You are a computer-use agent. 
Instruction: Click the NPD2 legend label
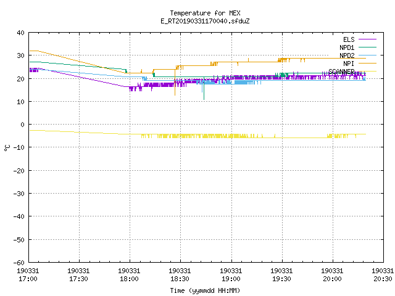tap(347, 55)
